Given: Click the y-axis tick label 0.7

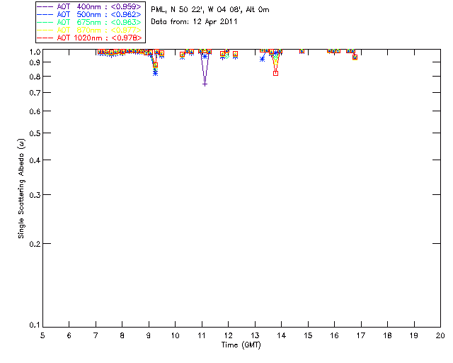Looking at the screenshot, I should pos(35,93).
